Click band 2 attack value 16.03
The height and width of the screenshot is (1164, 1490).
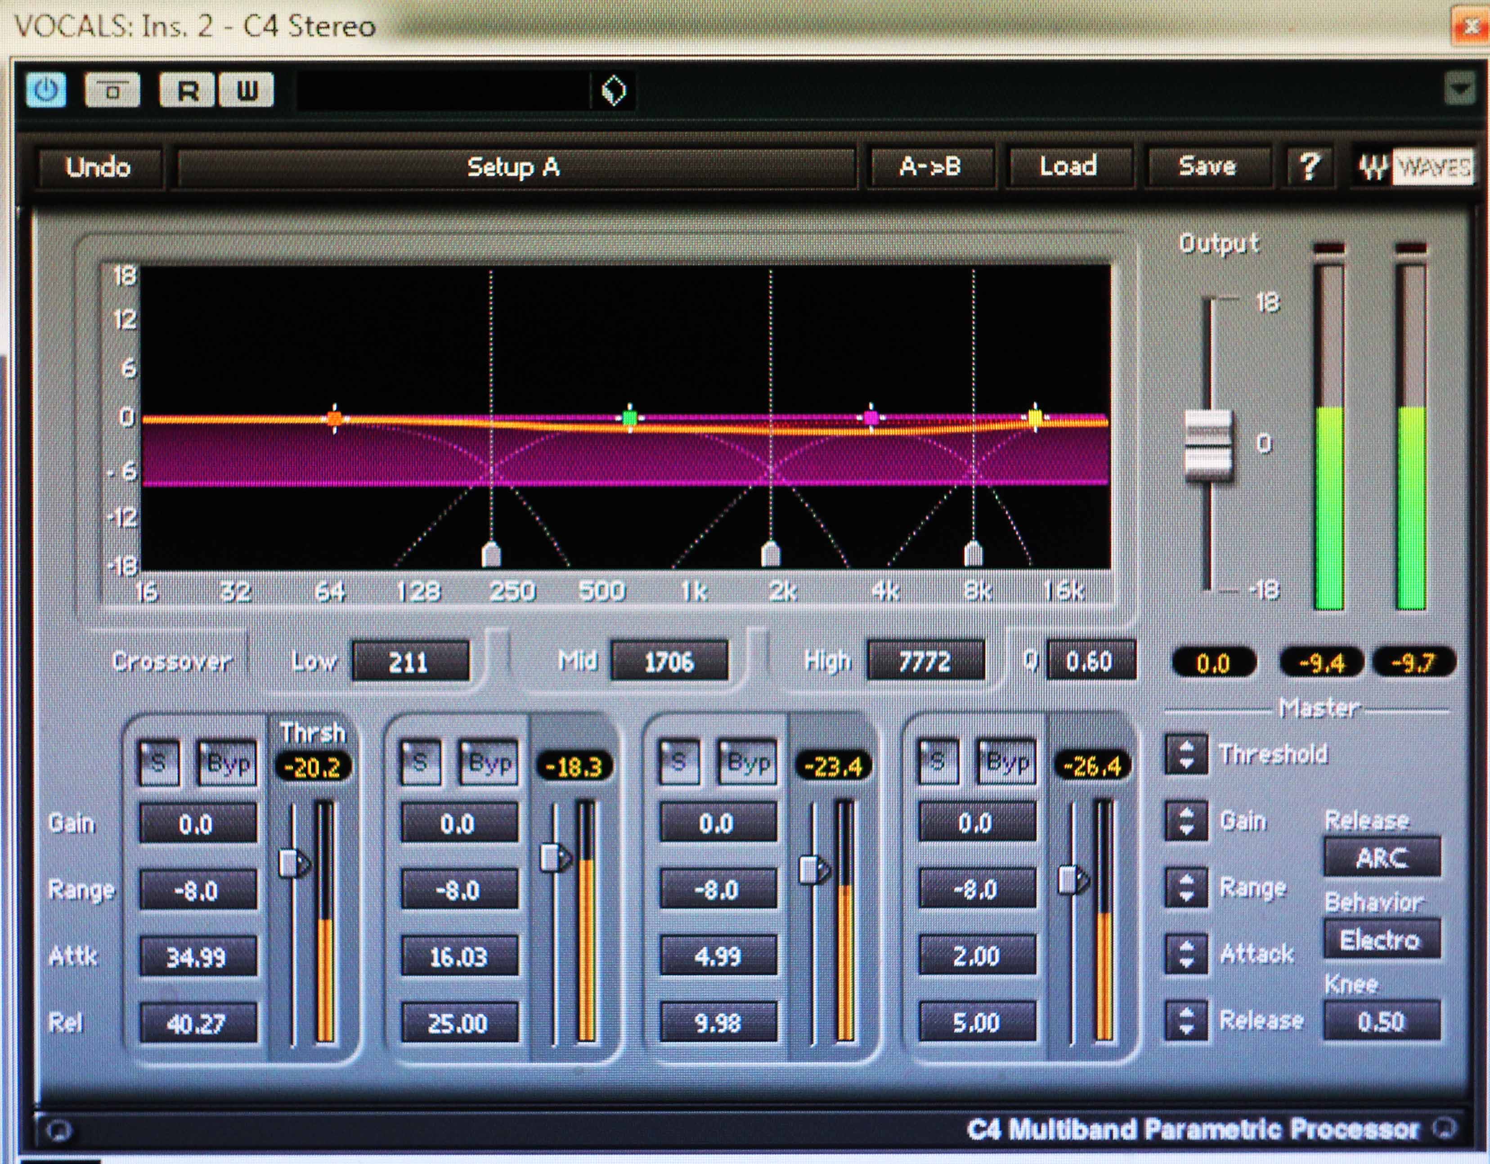(x=459, y=956)
